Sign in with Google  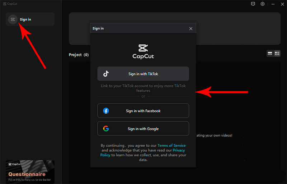(x=143, y=129)
